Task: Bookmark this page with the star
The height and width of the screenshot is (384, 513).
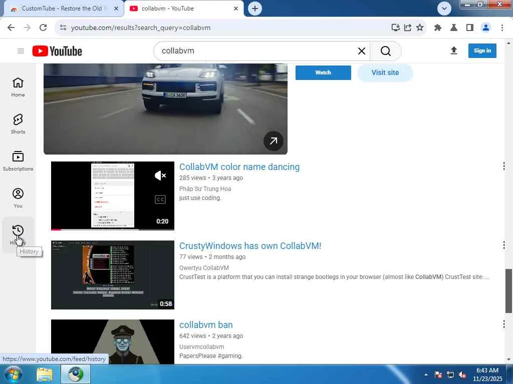Action: pos(420,27)
